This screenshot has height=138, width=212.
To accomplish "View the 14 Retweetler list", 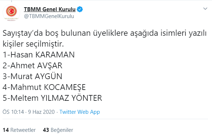I will [x=19, y=130].
